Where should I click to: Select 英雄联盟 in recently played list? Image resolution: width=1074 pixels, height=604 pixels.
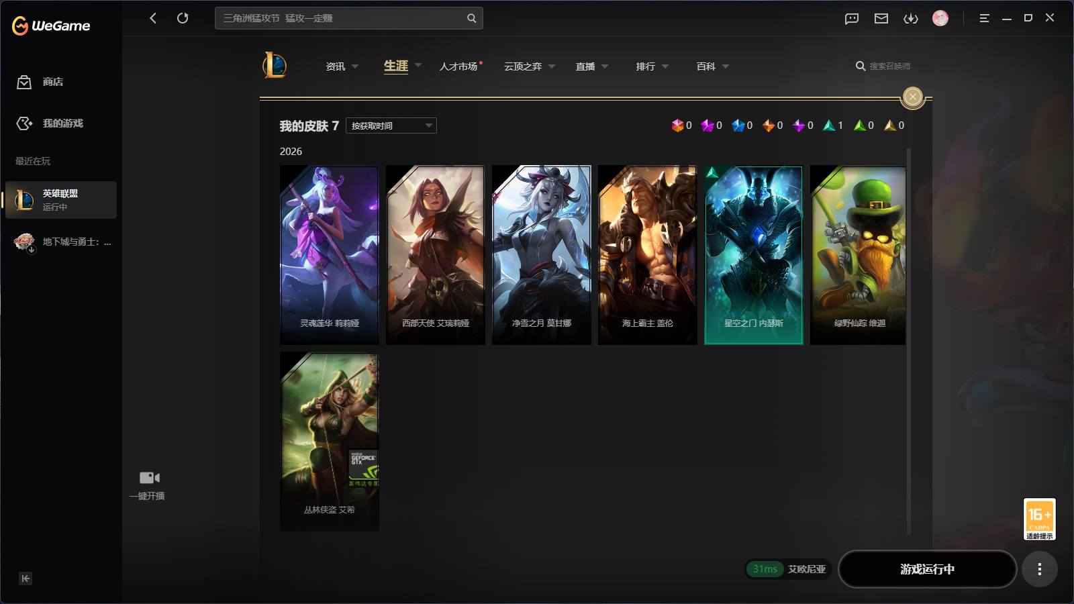tap(61, 200)
